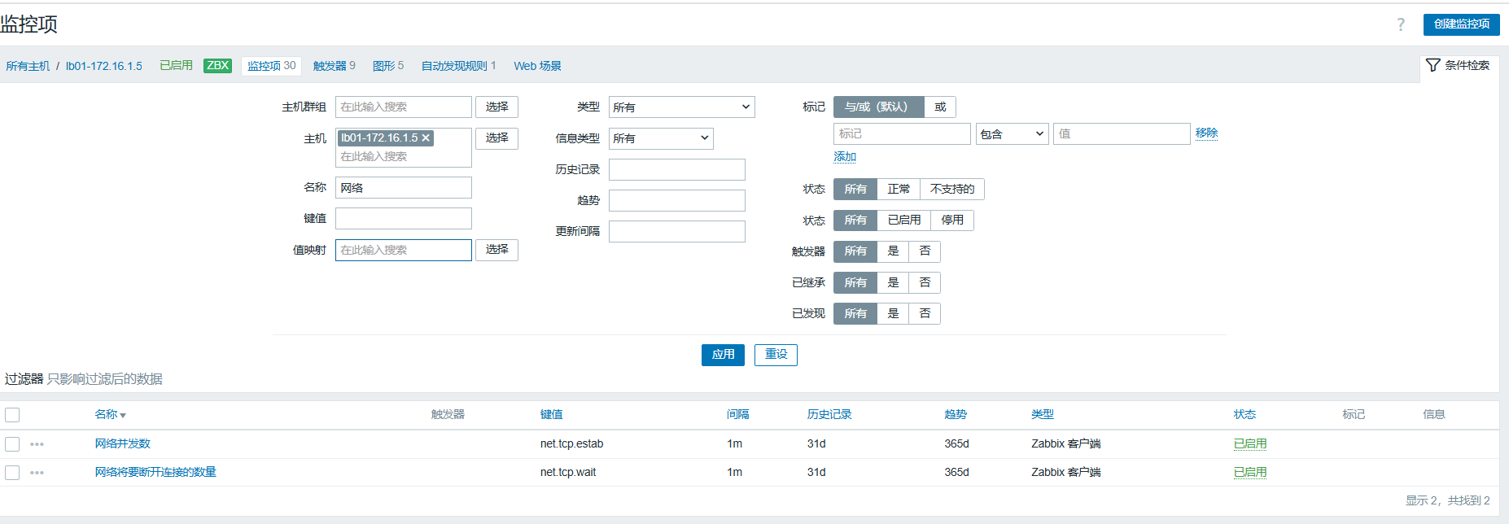The width and height of the screenshot is (1509, 524).
Task: Navigate to 所有主机 breadcrumb
Action: (28, 66)
